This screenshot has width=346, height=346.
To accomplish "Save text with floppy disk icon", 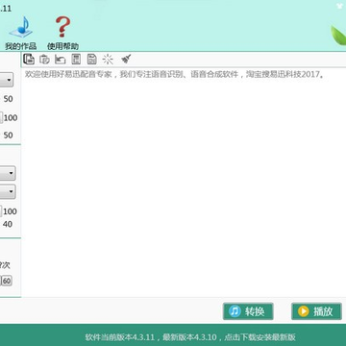I will pos(92,60).
